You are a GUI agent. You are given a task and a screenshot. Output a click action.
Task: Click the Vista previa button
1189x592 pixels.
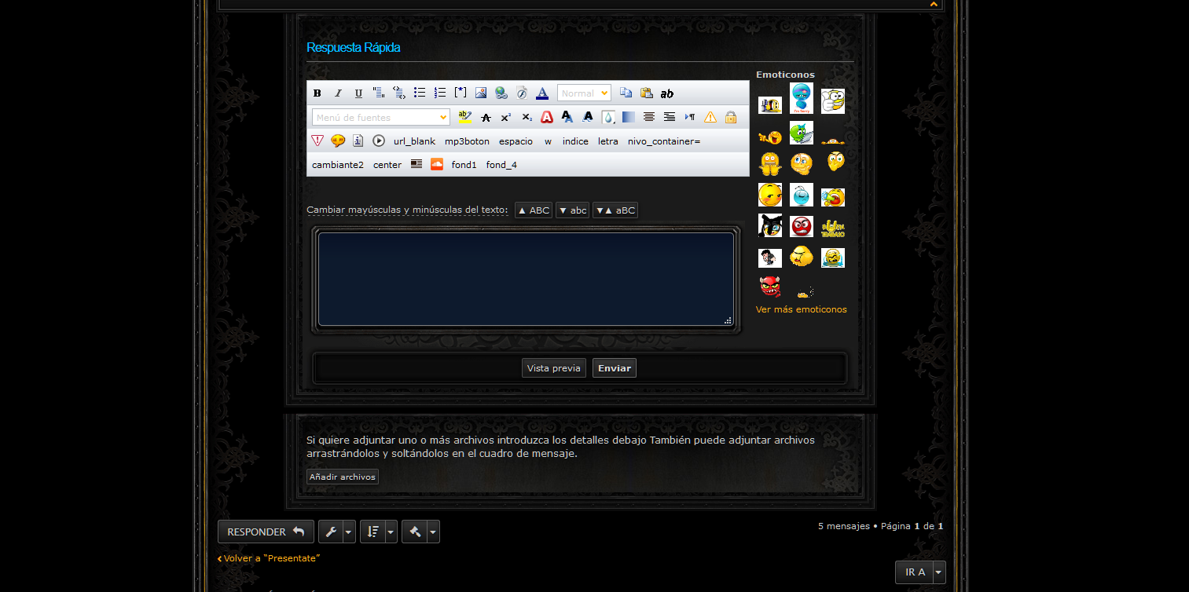click(553, 368)
